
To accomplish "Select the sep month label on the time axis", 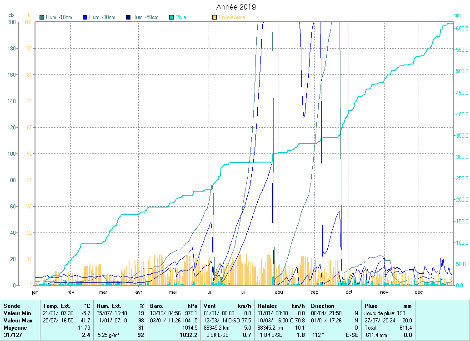I will tap(314, 292).
